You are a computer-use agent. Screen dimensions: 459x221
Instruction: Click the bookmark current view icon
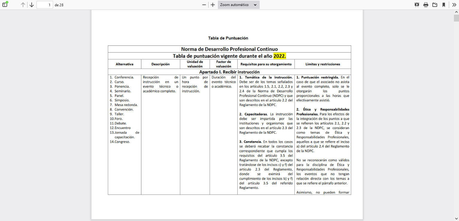pyautogui.click(x=444, y=5)
